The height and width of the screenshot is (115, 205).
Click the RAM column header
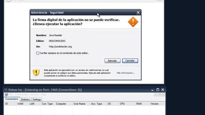pos(142,104)
